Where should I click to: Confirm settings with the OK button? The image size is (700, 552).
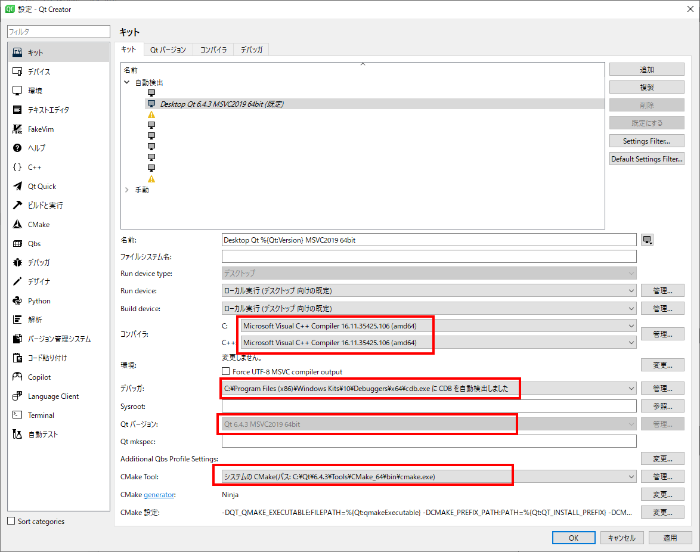click(574, 538)
